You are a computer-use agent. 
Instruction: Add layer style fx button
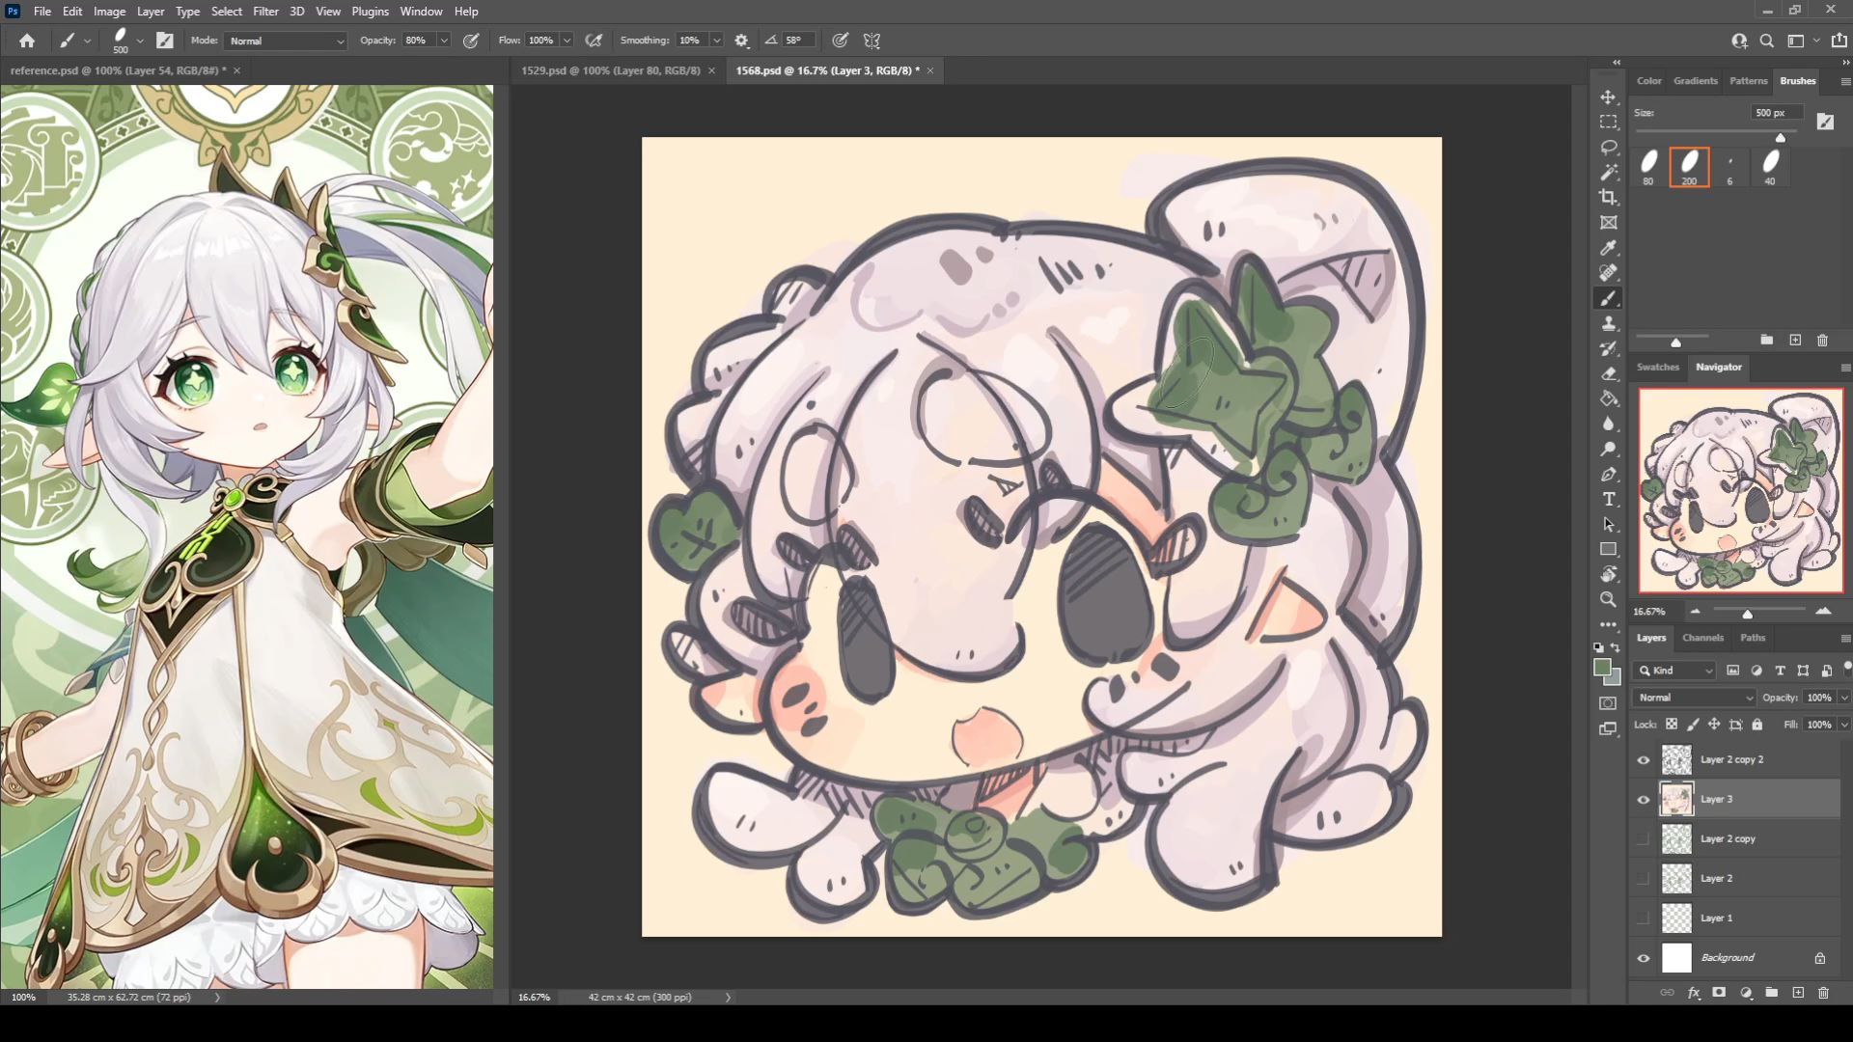point(1694,993)
